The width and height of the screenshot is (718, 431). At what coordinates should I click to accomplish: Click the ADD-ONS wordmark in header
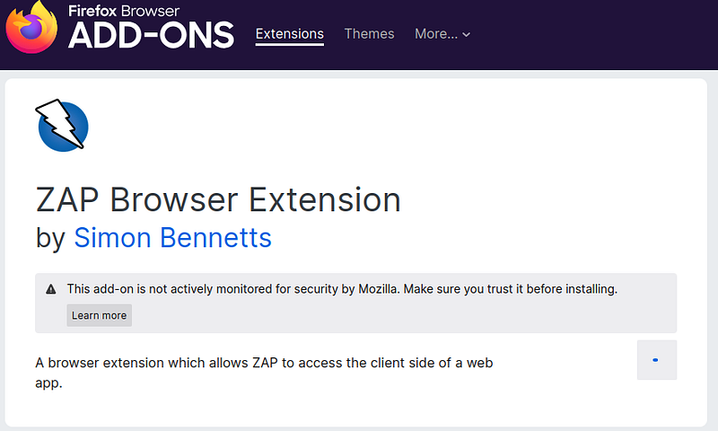151,35
